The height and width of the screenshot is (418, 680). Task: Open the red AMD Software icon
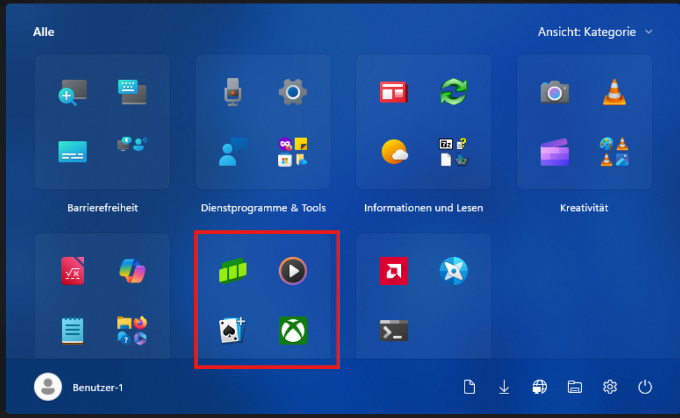[394, 271]
